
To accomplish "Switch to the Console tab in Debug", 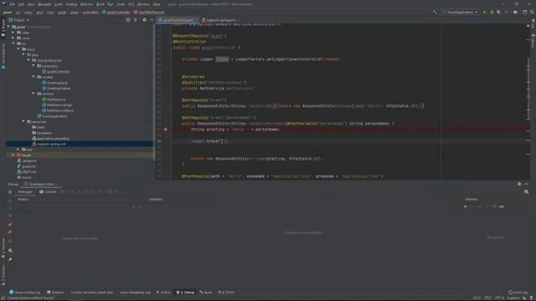I will pos(48,191).
